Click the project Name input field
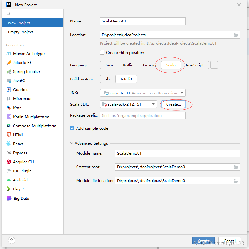Viewport: 249px width, 249px height. [x=143, y=21]
